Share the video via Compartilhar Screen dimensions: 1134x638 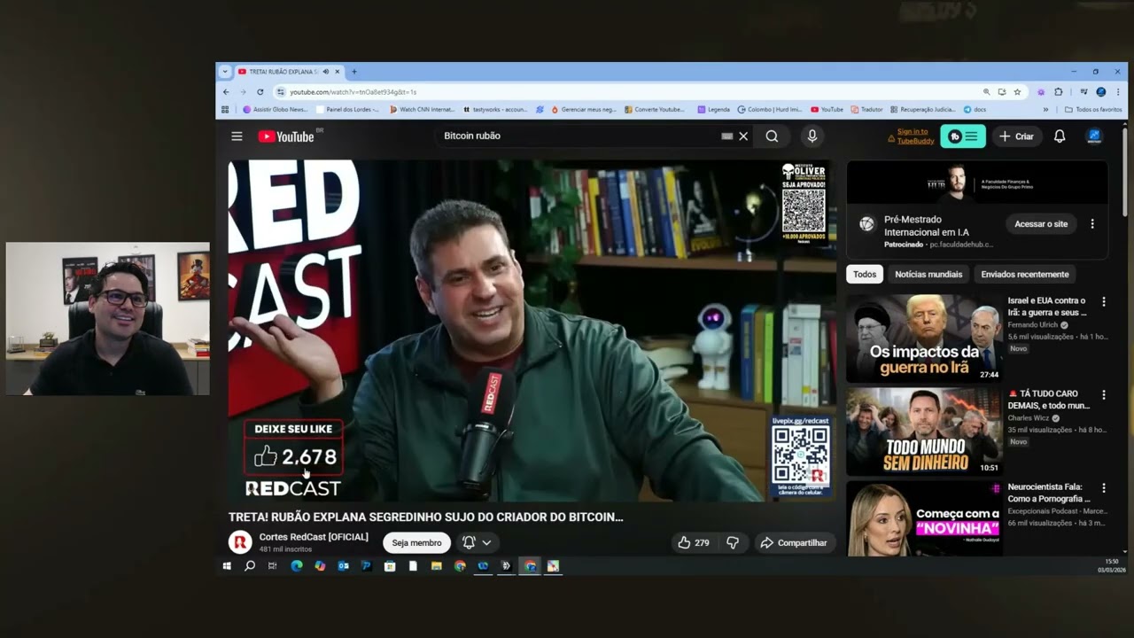[794, 542]
